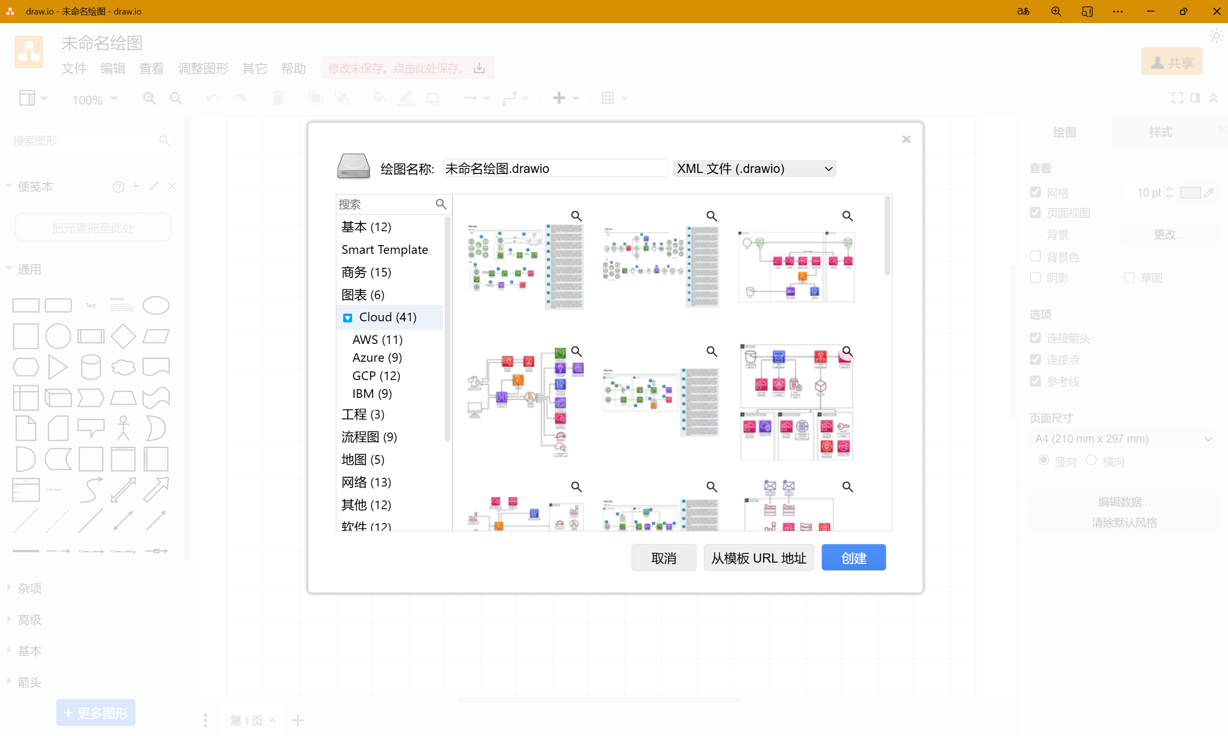
Task: Toggle the 连接点 checkbox
Action: [1035, 359]
